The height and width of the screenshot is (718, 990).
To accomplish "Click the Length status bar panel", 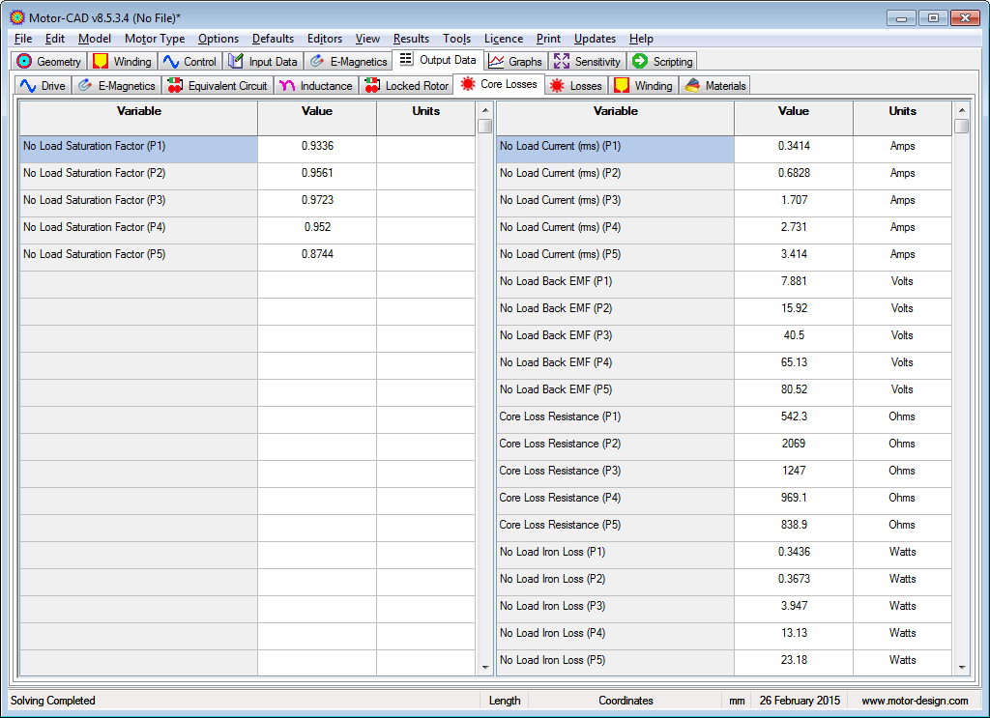I will (x=505, y=701).
